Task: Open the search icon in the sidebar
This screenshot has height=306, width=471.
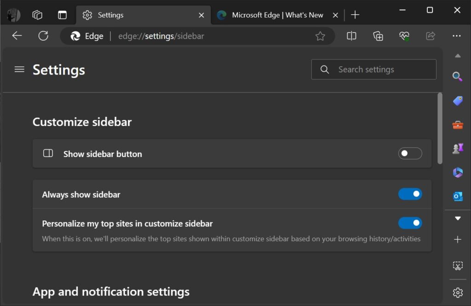Action: (x=457, y=76)
